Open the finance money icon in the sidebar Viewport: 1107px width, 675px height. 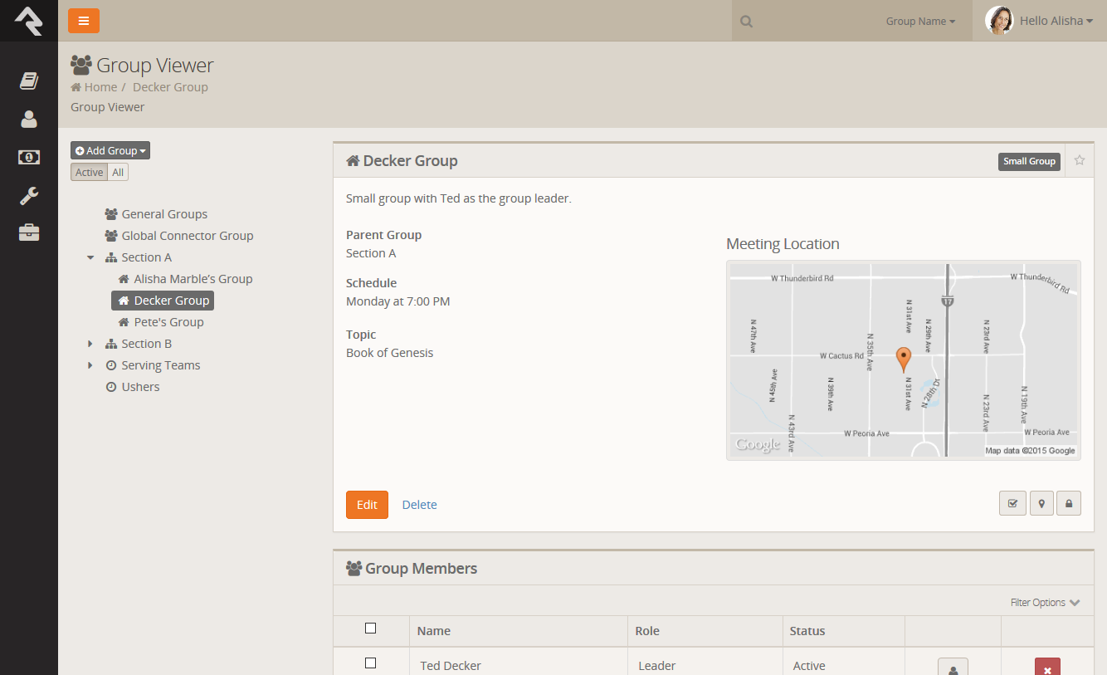(x=29, y=157)
